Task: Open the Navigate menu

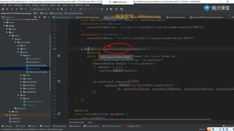Action: coord(19,5)
